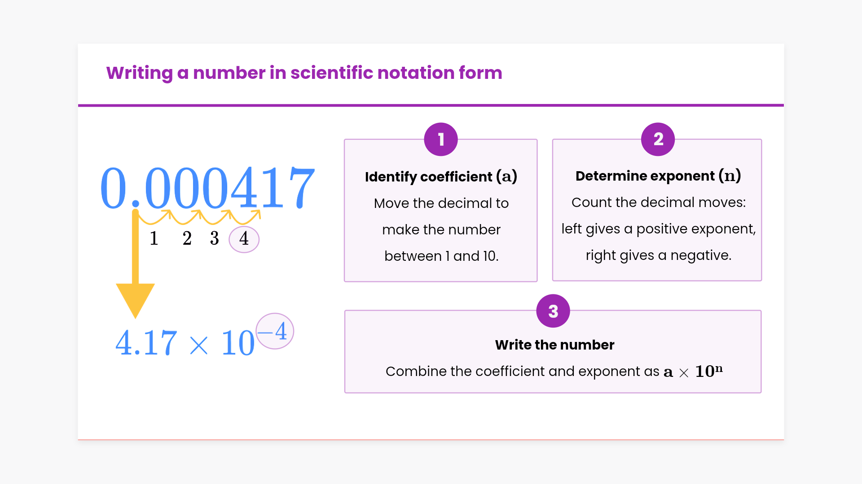Click the circled −4 exponent
This screenshot has width=862, height=484.
pyautogui.click(x=275, y=331)
